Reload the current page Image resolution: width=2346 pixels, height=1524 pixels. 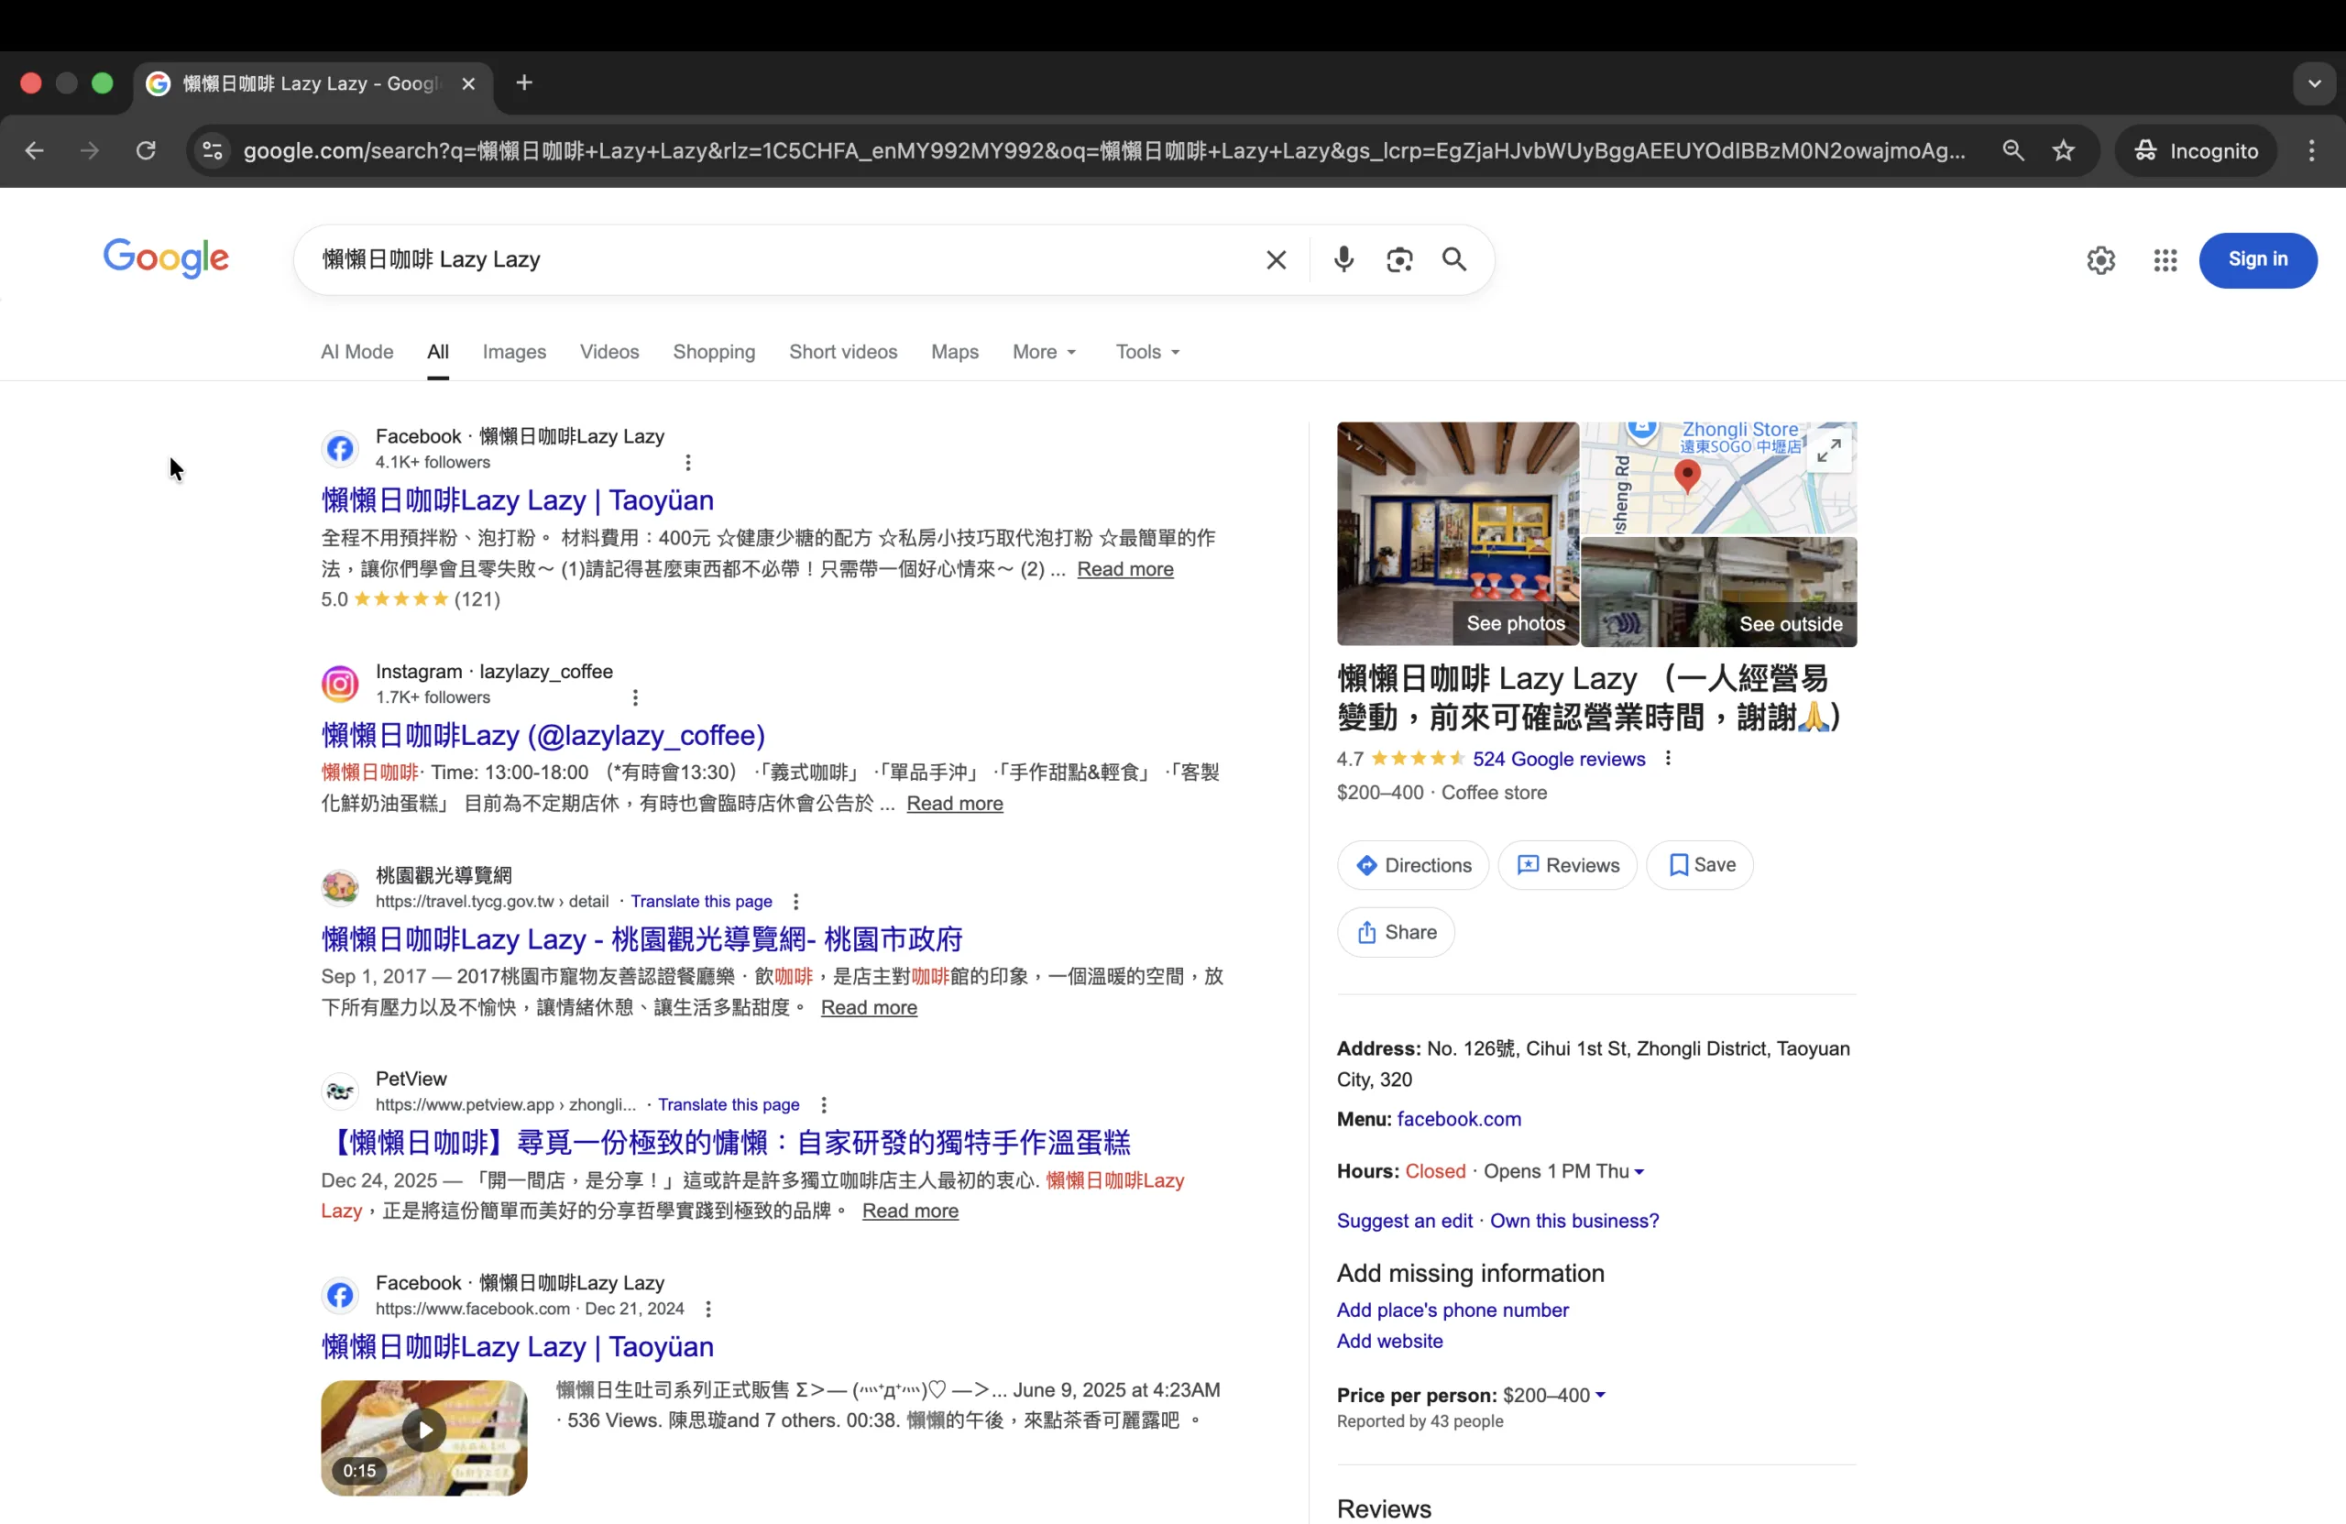pos(146,151)
